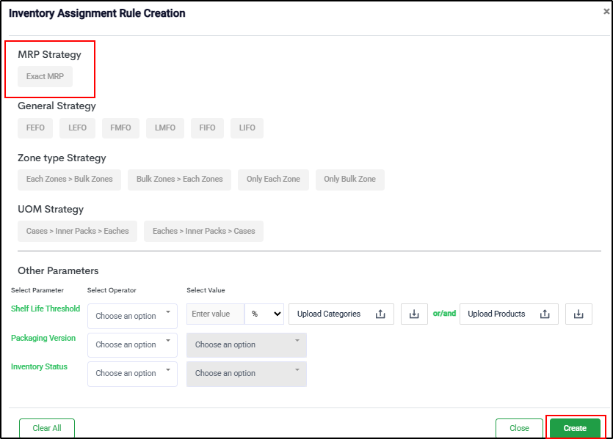
Task: Click the download icon after Upload Categories
Action: tap(414, 314)
